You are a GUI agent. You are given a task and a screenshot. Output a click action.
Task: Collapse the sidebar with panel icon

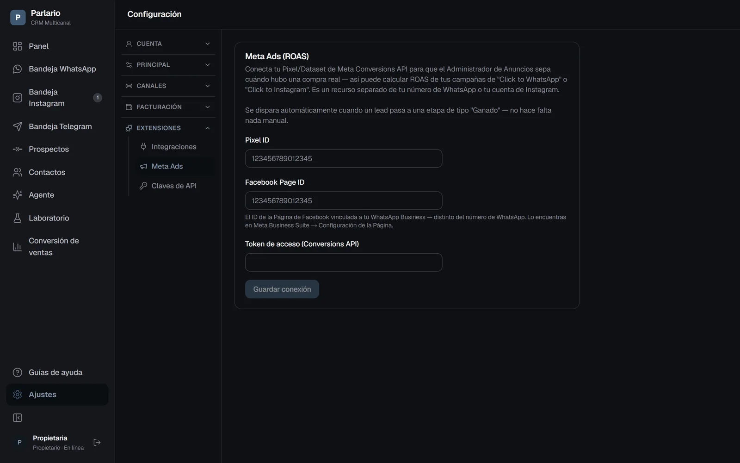18,418
